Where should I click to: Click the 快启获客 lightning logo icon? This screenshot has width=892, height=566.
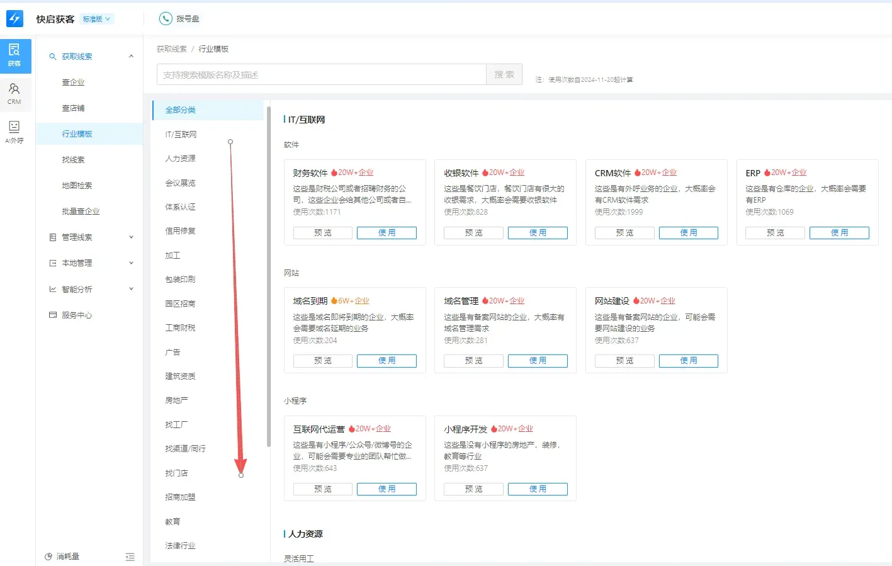tap(14, 19)
